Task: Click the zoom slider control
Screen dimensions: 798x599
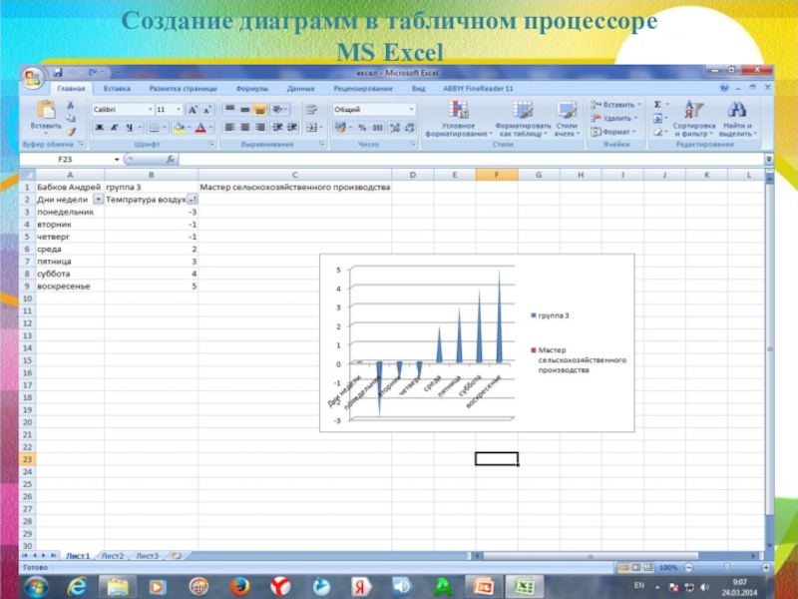Action: [x=727, y=567]
